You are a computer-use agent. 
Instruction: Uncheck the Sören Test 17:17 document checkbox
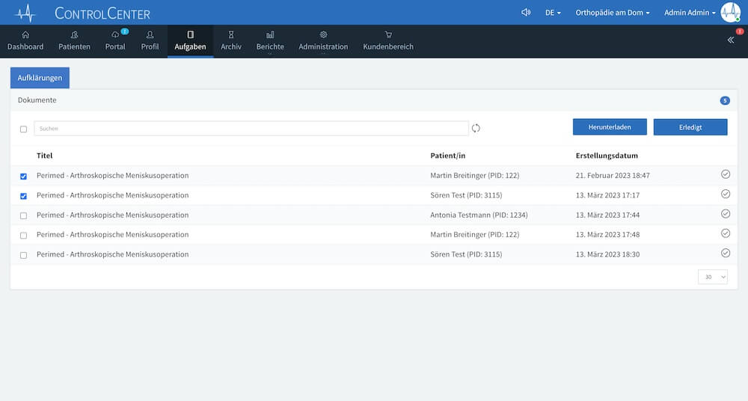pos(23,196)
